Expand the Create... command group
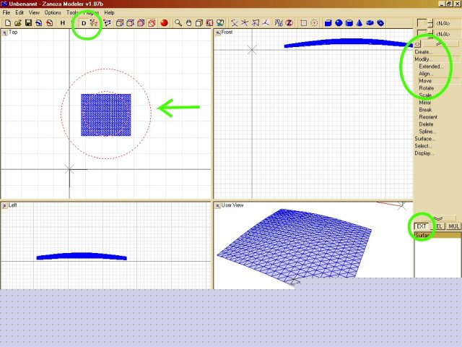The height and width of the screenshot is (347, 462). pos(423,52)
